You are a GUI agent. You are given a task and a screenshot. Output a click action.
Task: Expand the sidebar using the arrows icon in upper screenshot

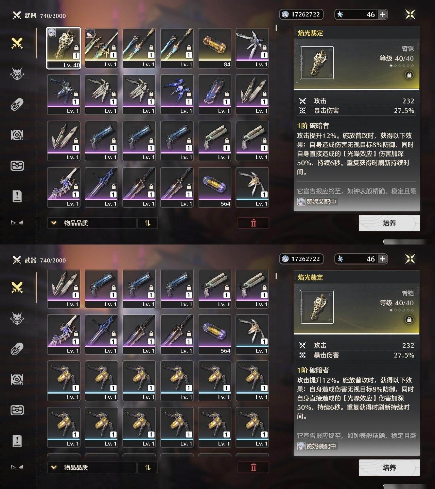pos(17,223)
